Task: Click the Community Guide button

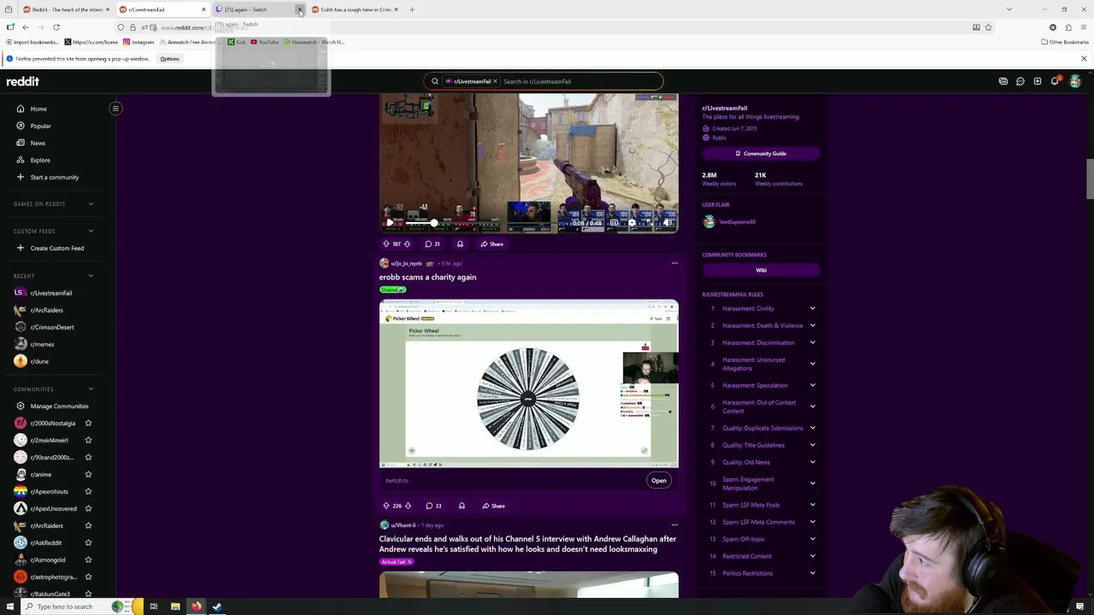Action: tap(761, 154)
